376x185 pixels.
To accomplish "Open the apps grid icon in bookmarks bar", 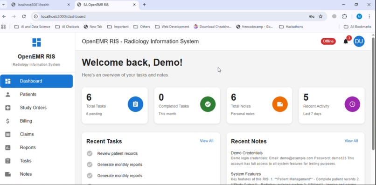I will [3, 27].
